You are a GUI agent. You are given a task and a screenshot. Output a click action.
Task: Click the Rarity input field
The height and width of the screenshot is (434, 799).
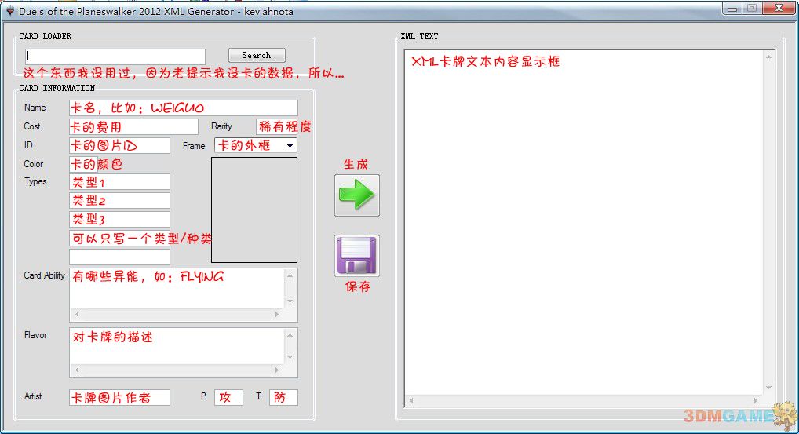point(277,126)
